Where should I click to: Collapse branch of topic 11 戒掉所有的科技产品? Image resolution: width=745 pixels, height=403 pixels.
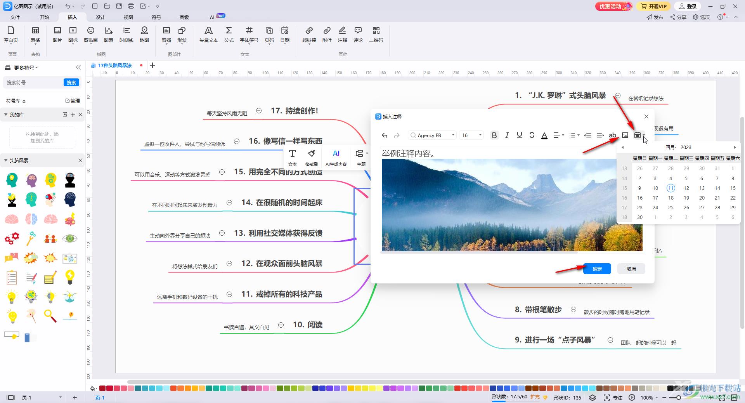[229, 294]
